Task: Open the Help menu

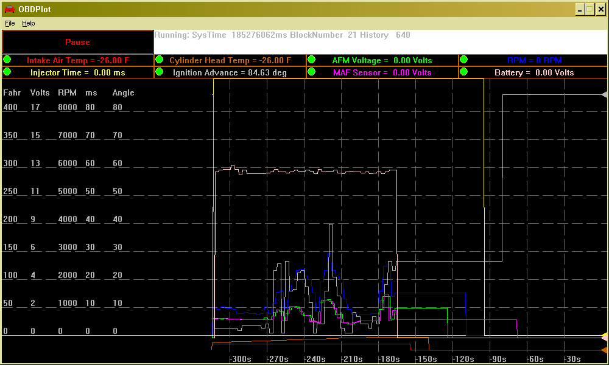Action: click(x=29, y=23)
